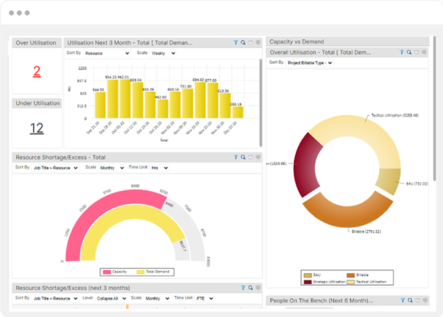Click the BAU (732.02) chart label

point(417,184)
